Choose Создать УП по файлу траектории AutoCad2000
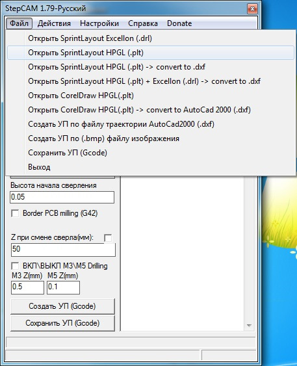The image size is (297, 366). tap(151, 124)
